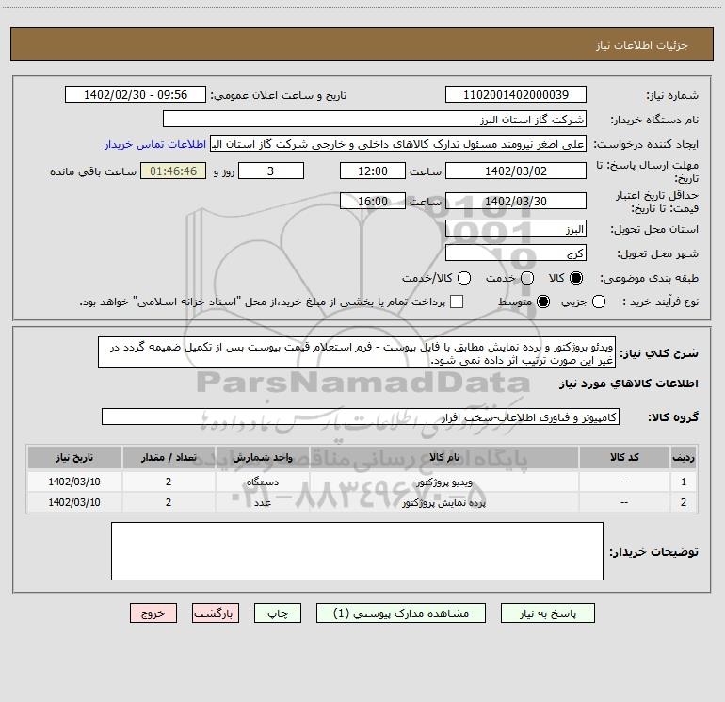Click the announcement date field 1402/02/30 - 09:56
This screenshot has width=725, height=702.
click(136, 94)
